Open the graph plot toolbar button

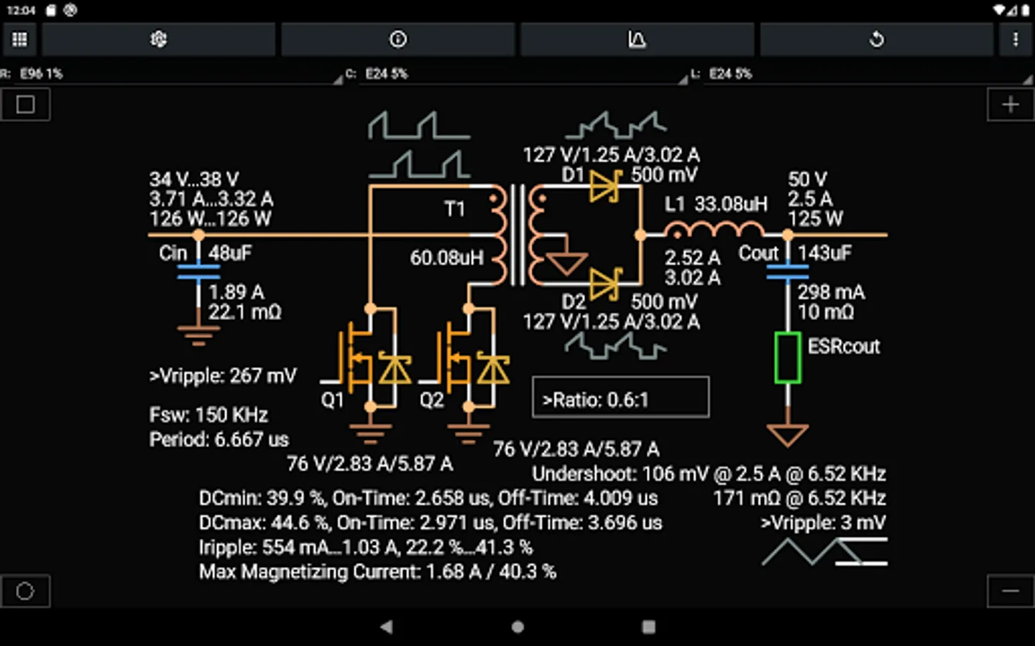[x=637, y=39]
